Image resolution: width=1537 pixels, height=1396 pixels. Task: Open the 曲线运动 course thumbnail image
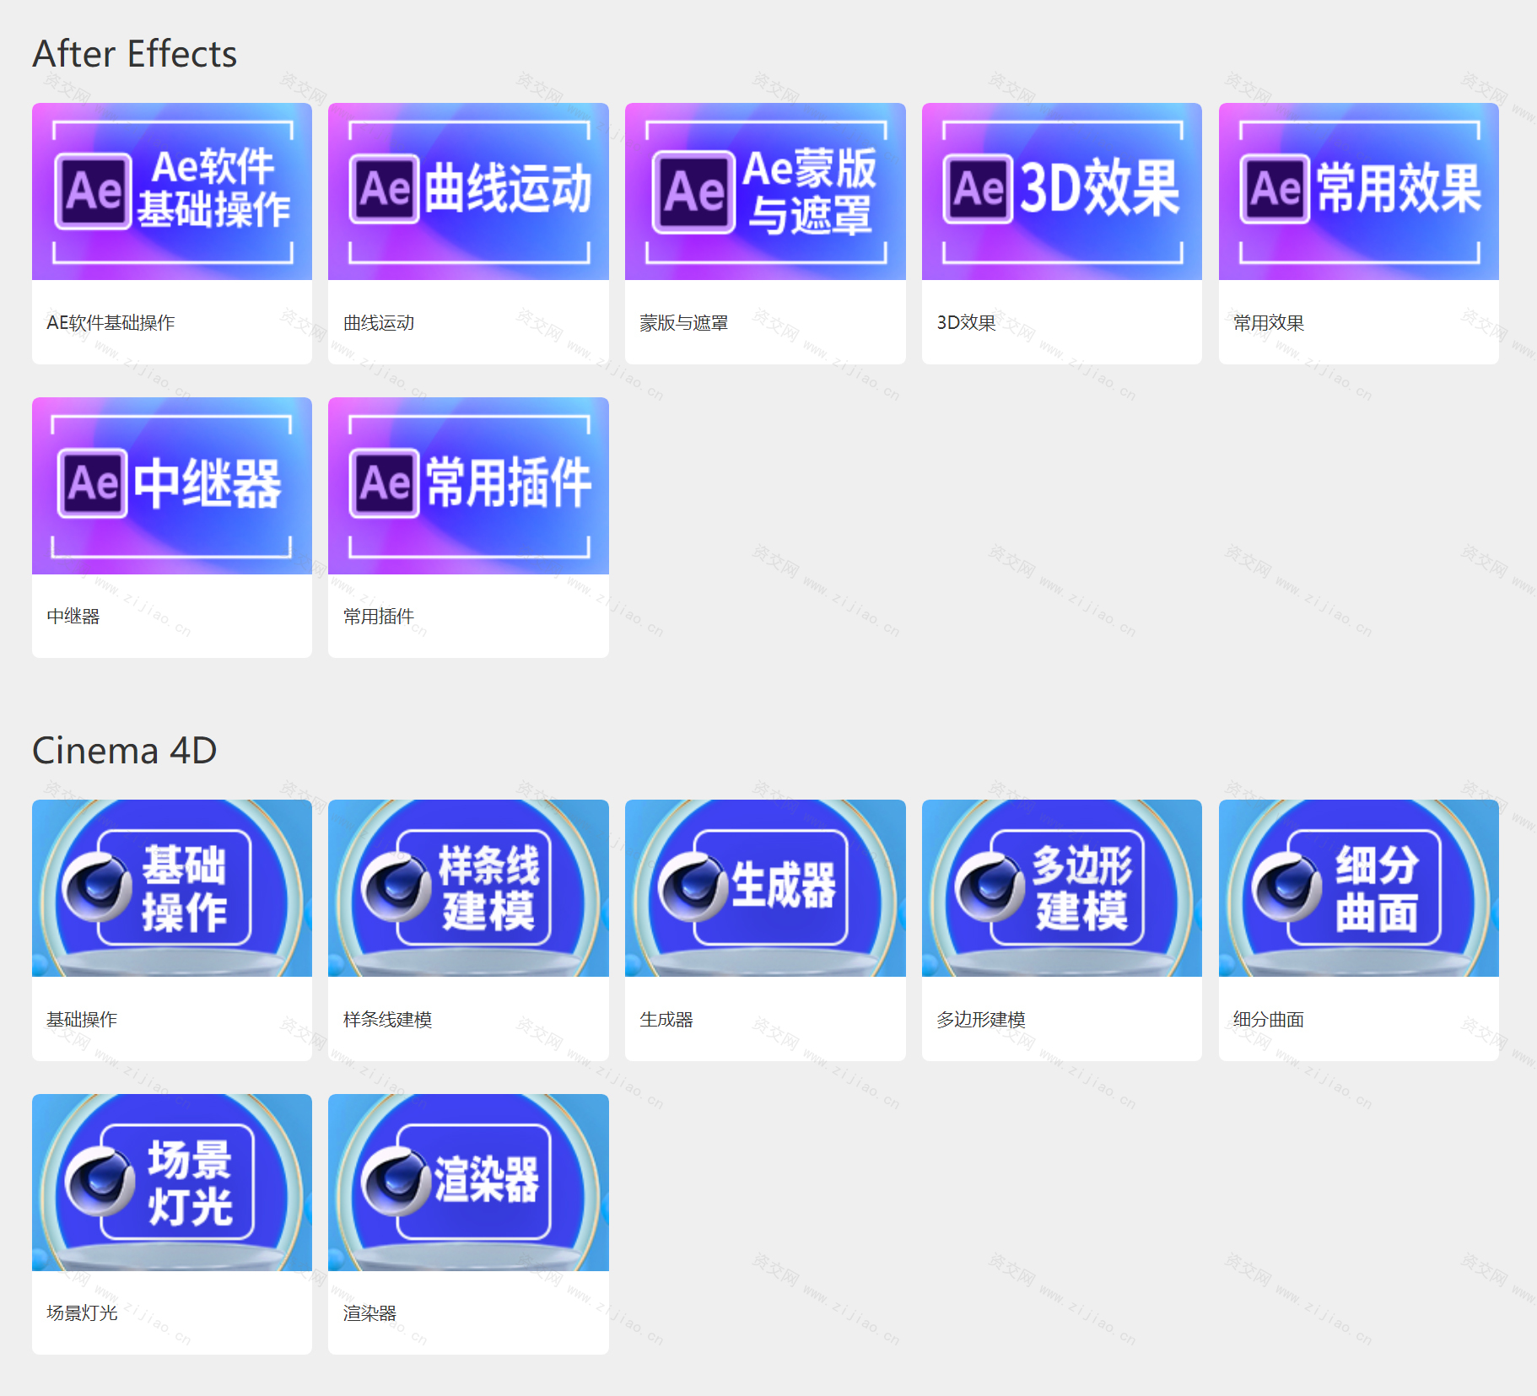click(x=468, y=191)
